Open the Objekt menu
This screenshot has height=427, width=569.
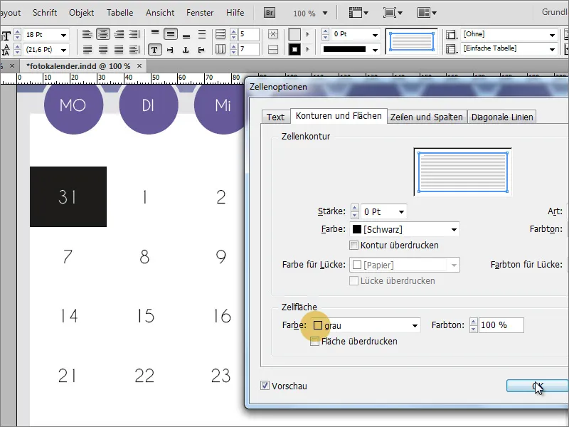pos(81,13)
